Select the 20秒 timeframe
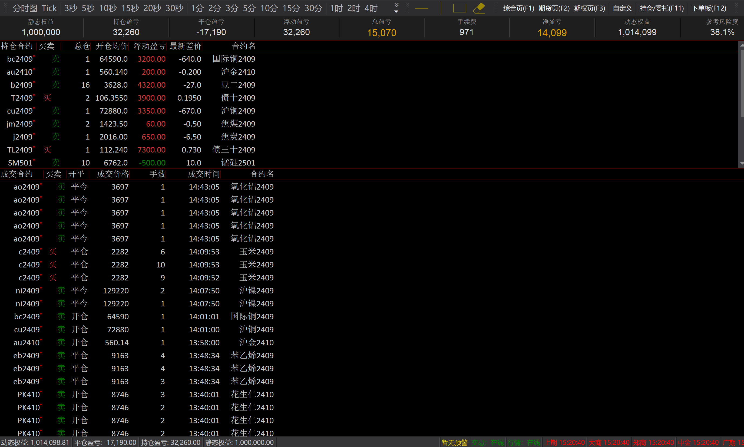744x447 pixels. click(x=152, y=8)
